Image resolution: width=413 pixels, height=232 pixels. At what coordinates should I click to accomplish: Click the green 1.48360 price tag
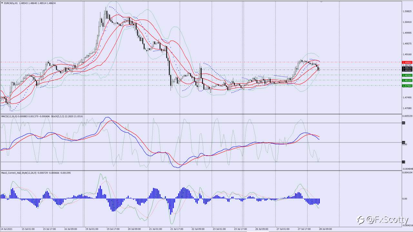point(407,75)
